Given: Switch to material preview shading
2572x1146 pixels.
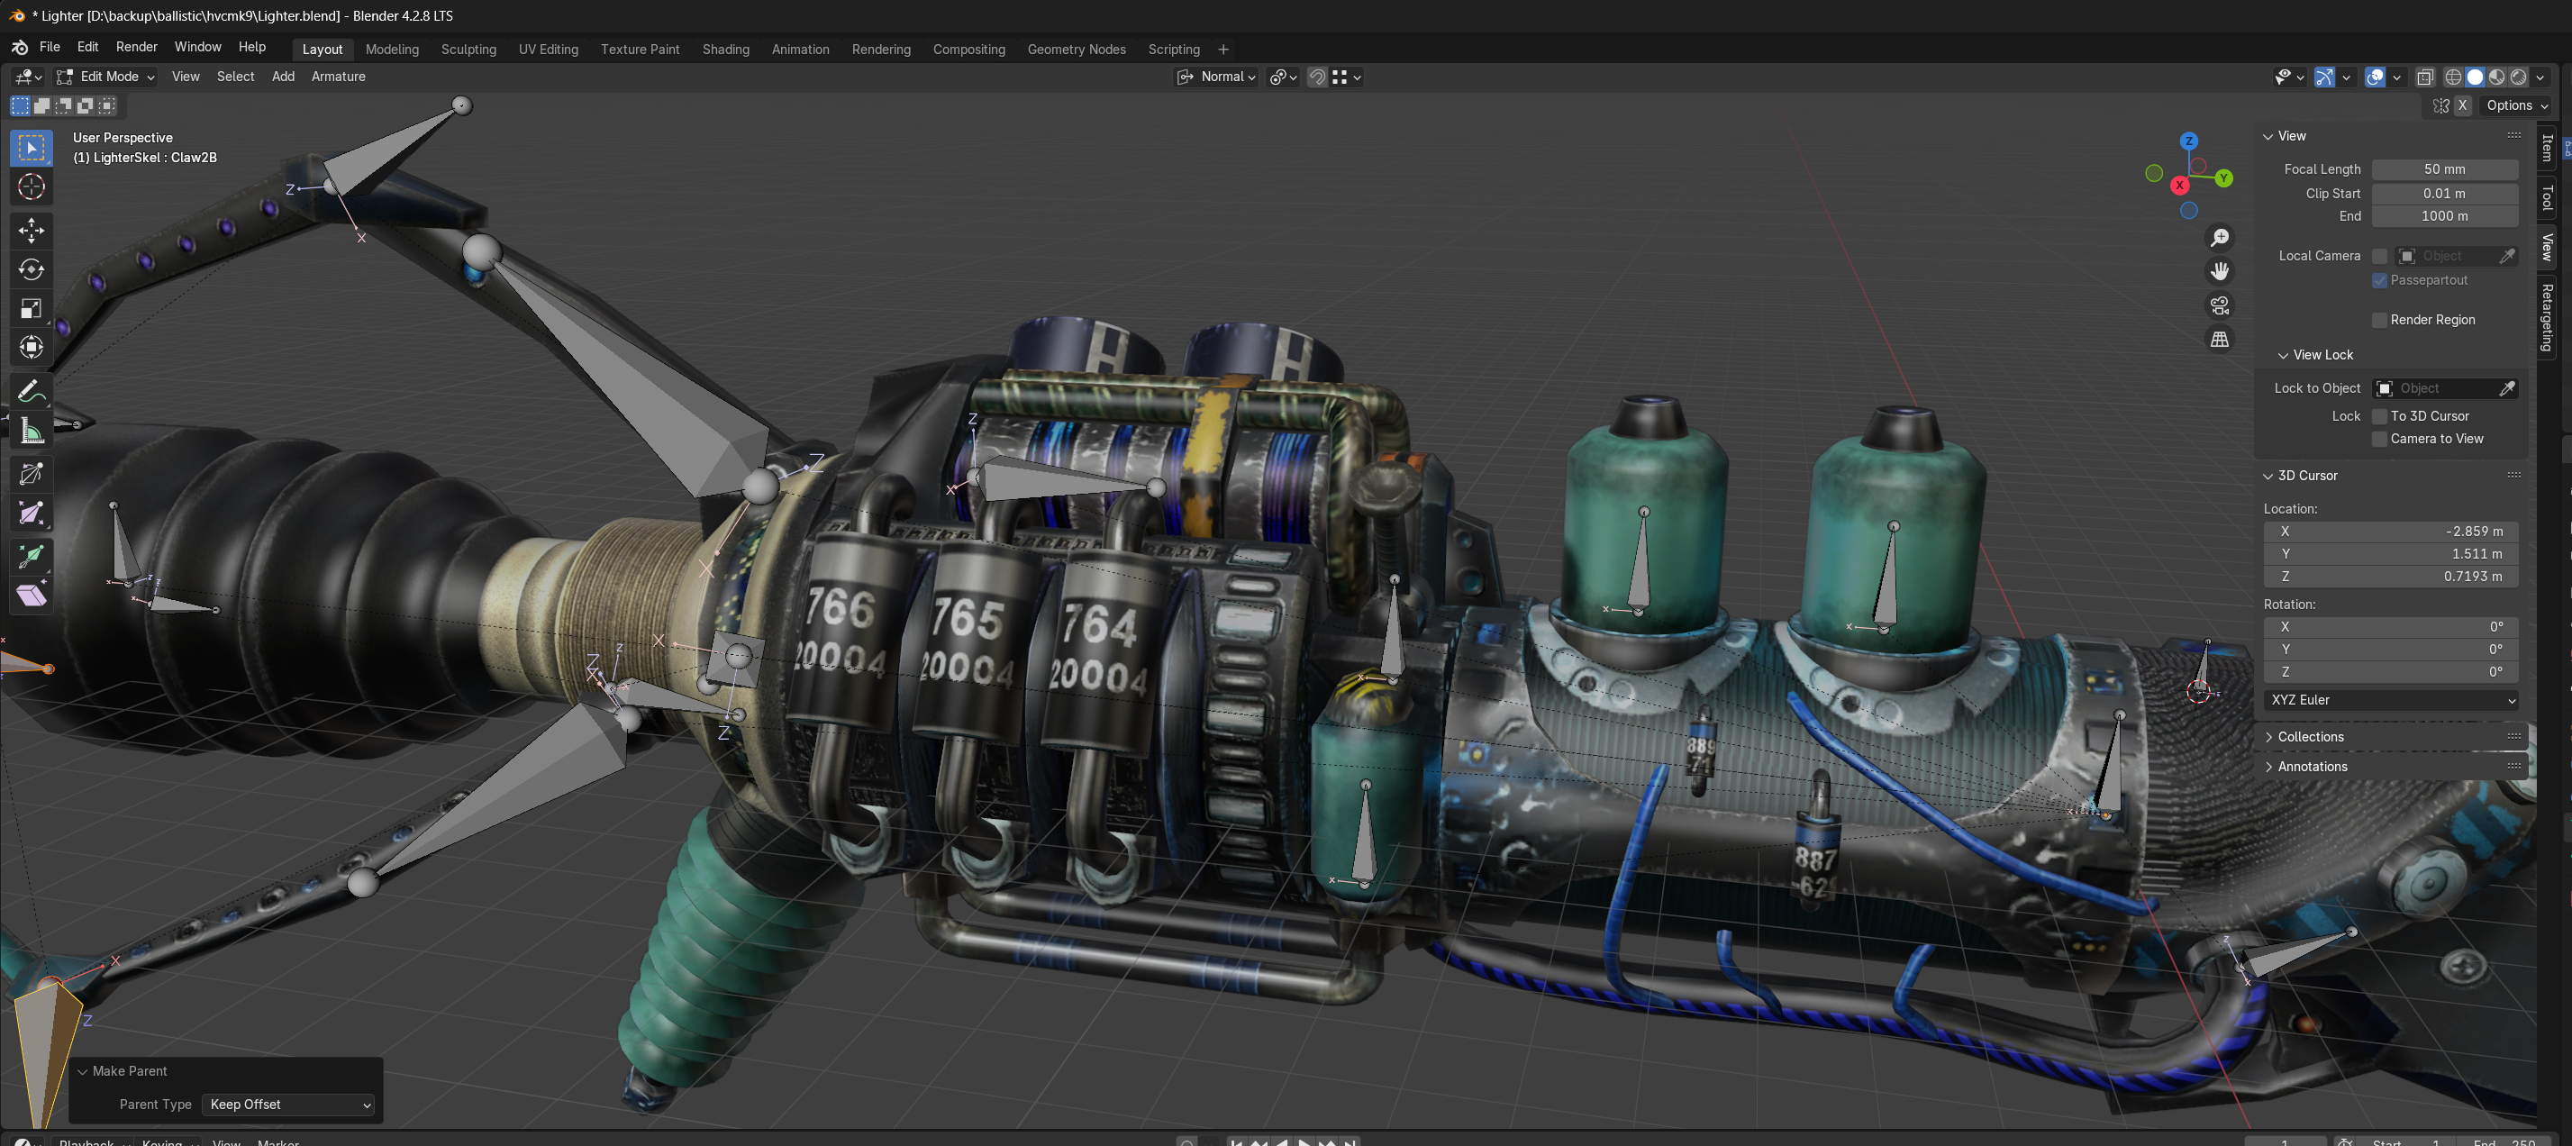Looking at the screenshot, I should [2497, 77].
